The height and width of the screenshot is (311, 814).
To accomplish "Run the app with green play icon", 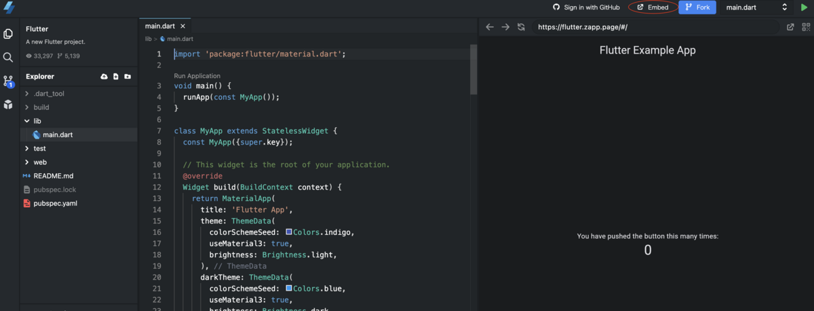I will click(x=805, y=7).
